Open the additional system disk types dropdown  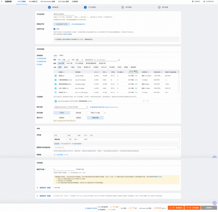point(116,148)
